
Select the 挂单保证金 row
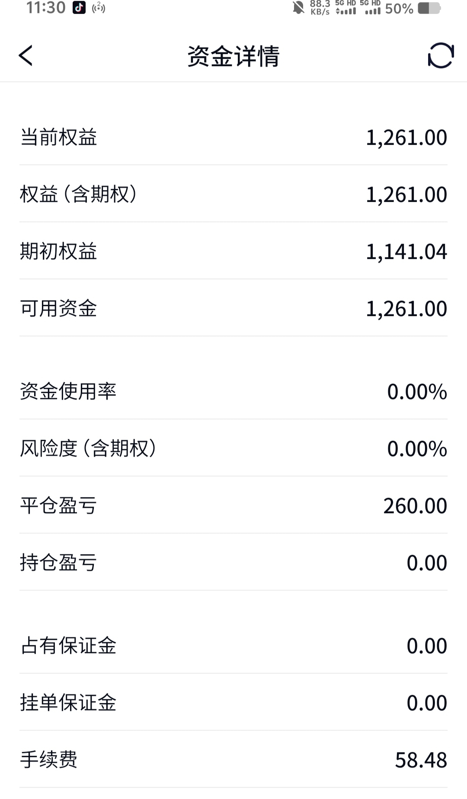click(x=233, y=703)
